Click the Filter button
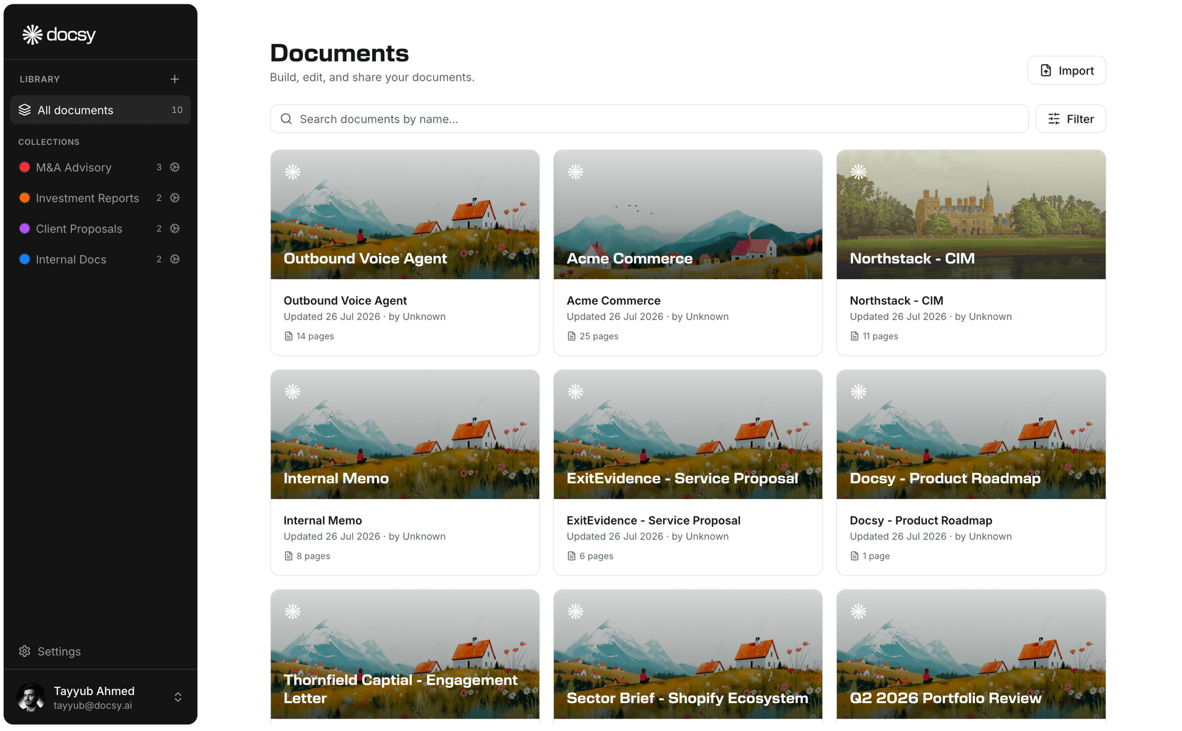1182x731 pixels. pos(1070,119)
